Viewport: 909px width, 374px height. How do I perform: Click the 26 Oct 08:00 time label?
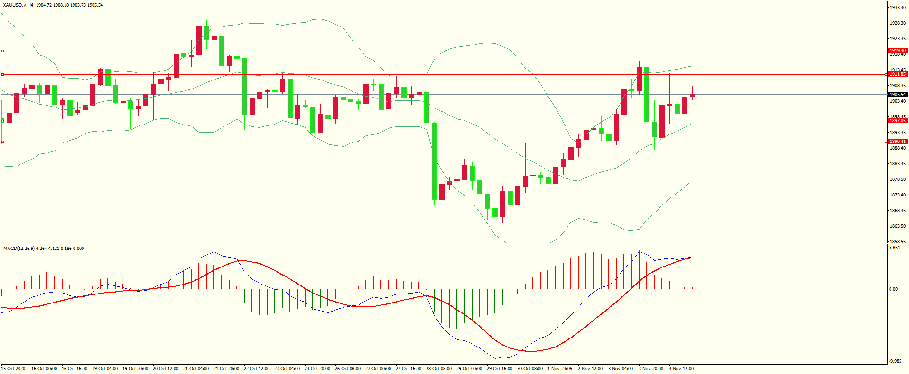348,369
